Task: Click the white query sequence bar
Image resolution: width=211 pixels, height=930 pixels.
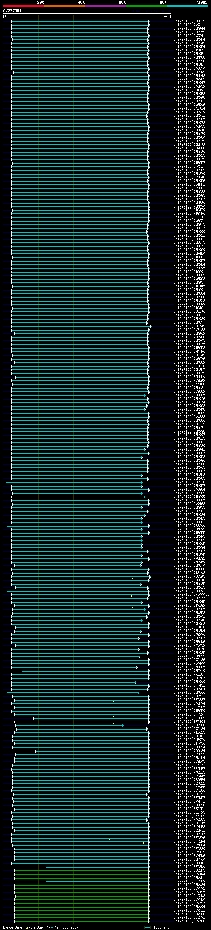Action: click(x=87, y=13)
